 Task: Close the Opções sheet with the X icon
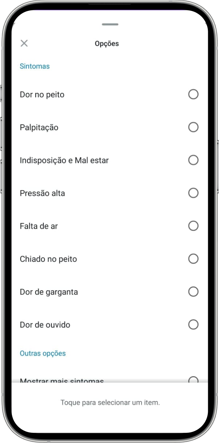click(24, 43)
